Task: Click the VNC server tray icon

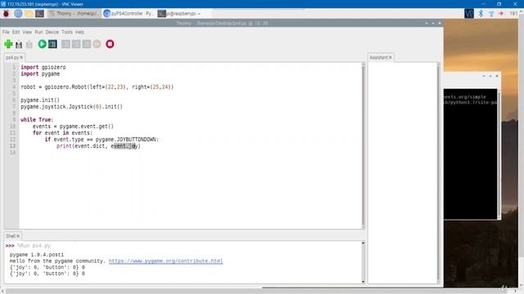Action: tap(469, 14)
